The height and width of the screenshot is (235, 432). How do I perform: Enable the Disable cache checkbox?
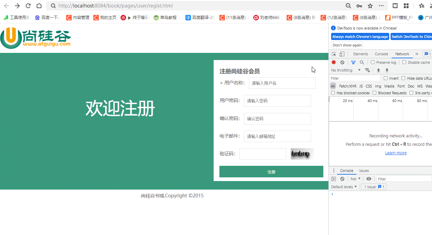[x=404, y=62]
